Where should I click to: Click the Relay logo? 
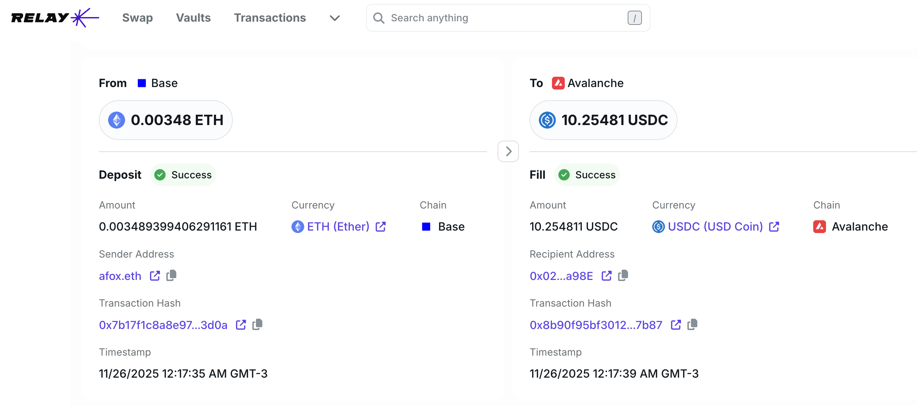point(55,17)
